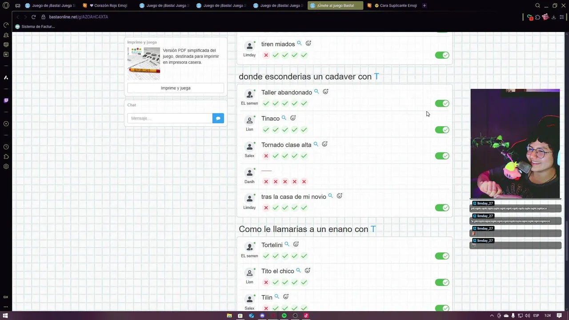Toggle switch for 'tras la casa de mi novio'

coord(442,208)
